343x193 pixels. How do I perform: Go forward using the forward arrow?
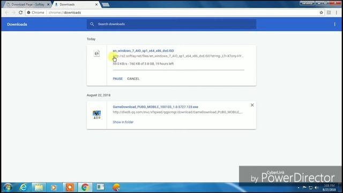click(x=13, y=12)
